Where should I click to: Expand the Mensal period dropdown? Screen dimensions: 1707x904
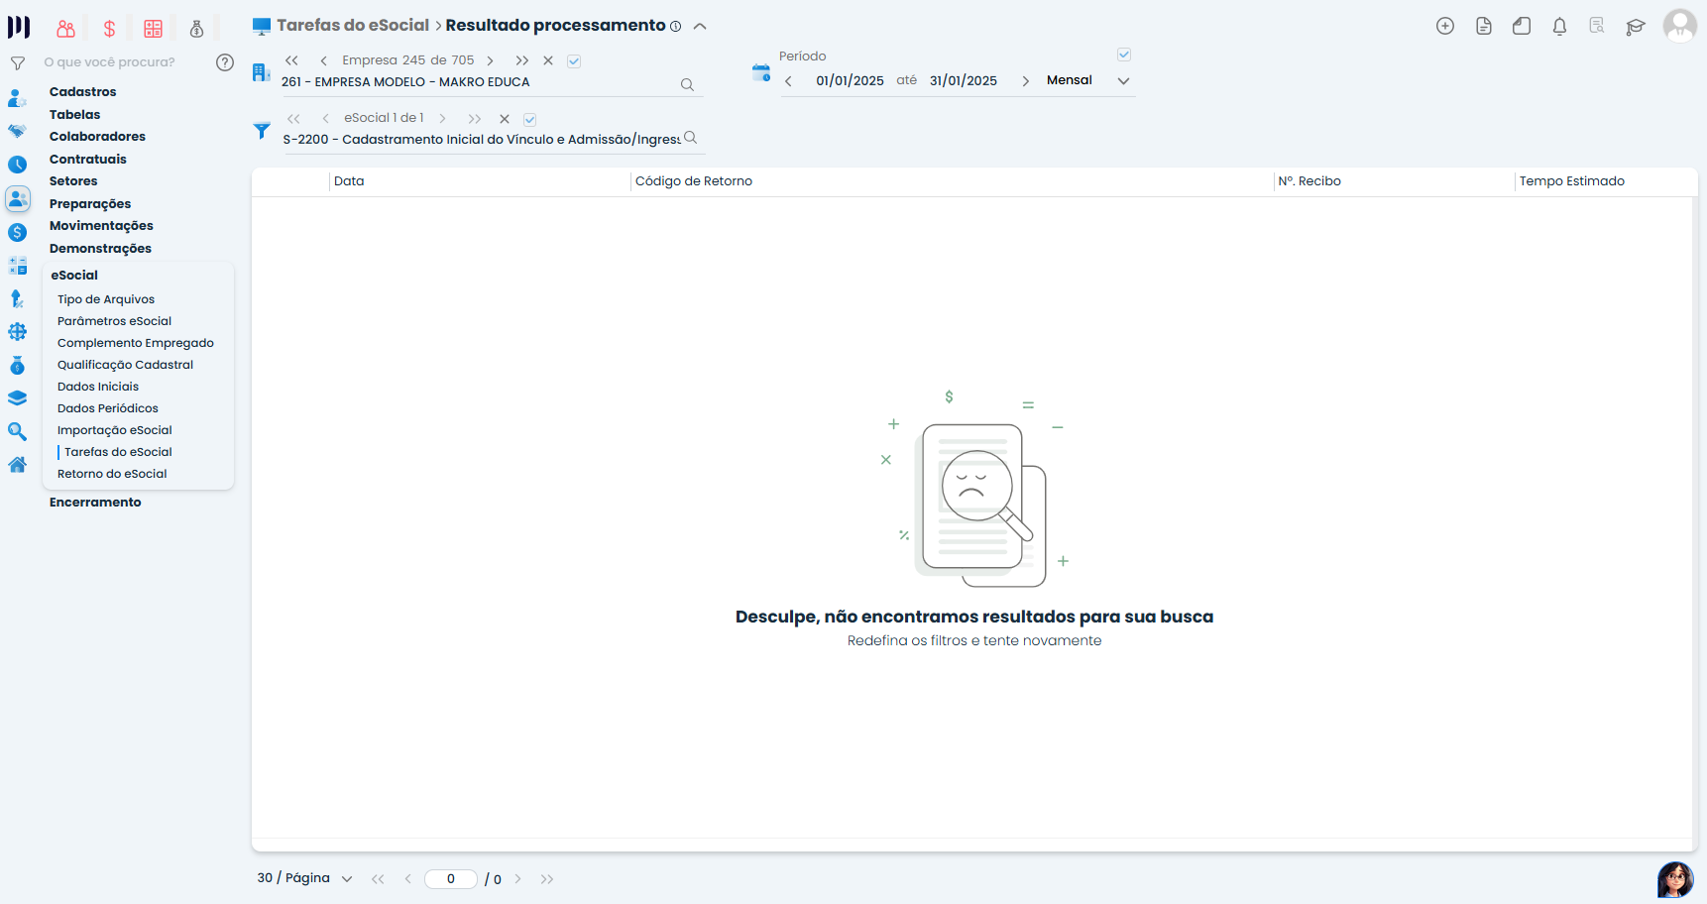(1123, 81)
